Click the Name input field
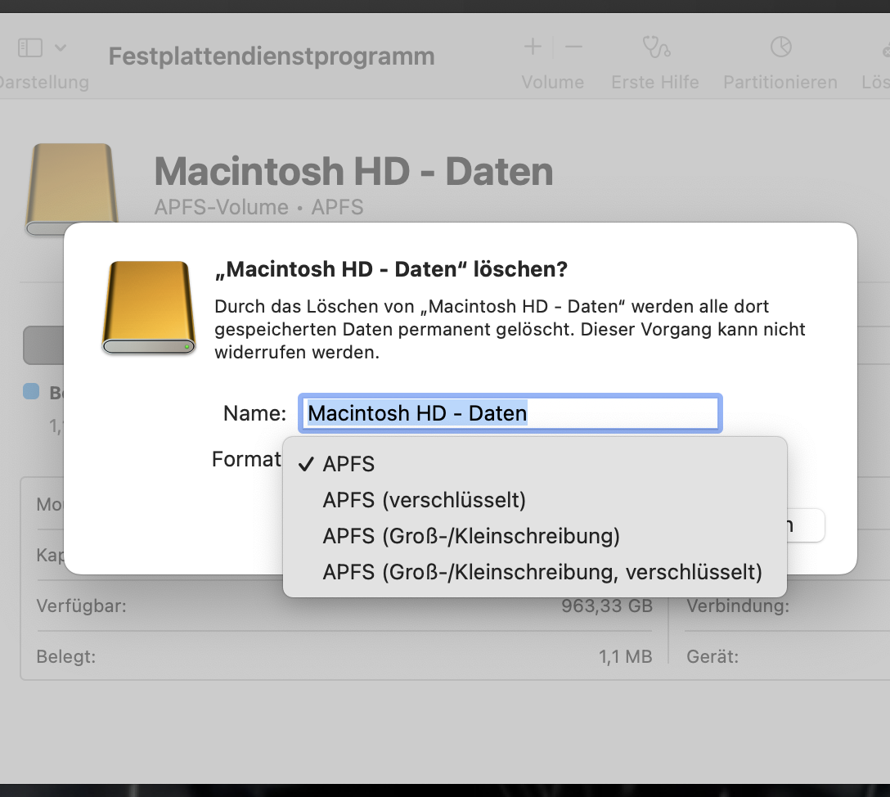Screen dimensions: 890x797 pyautogui.click(x=510, y=413)
